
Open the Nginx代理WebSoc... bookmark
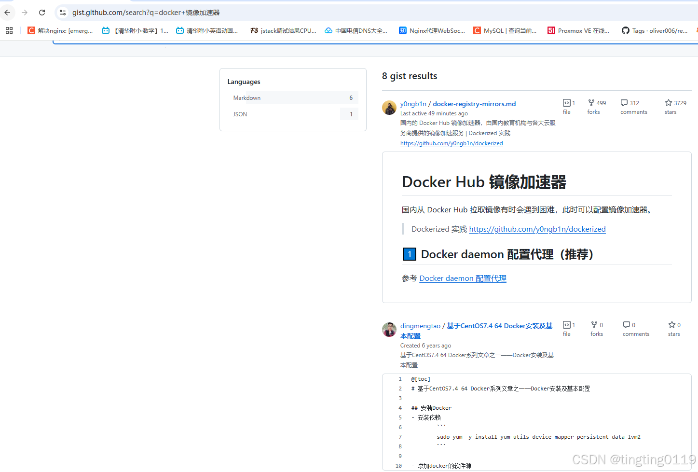click(432, 30)
